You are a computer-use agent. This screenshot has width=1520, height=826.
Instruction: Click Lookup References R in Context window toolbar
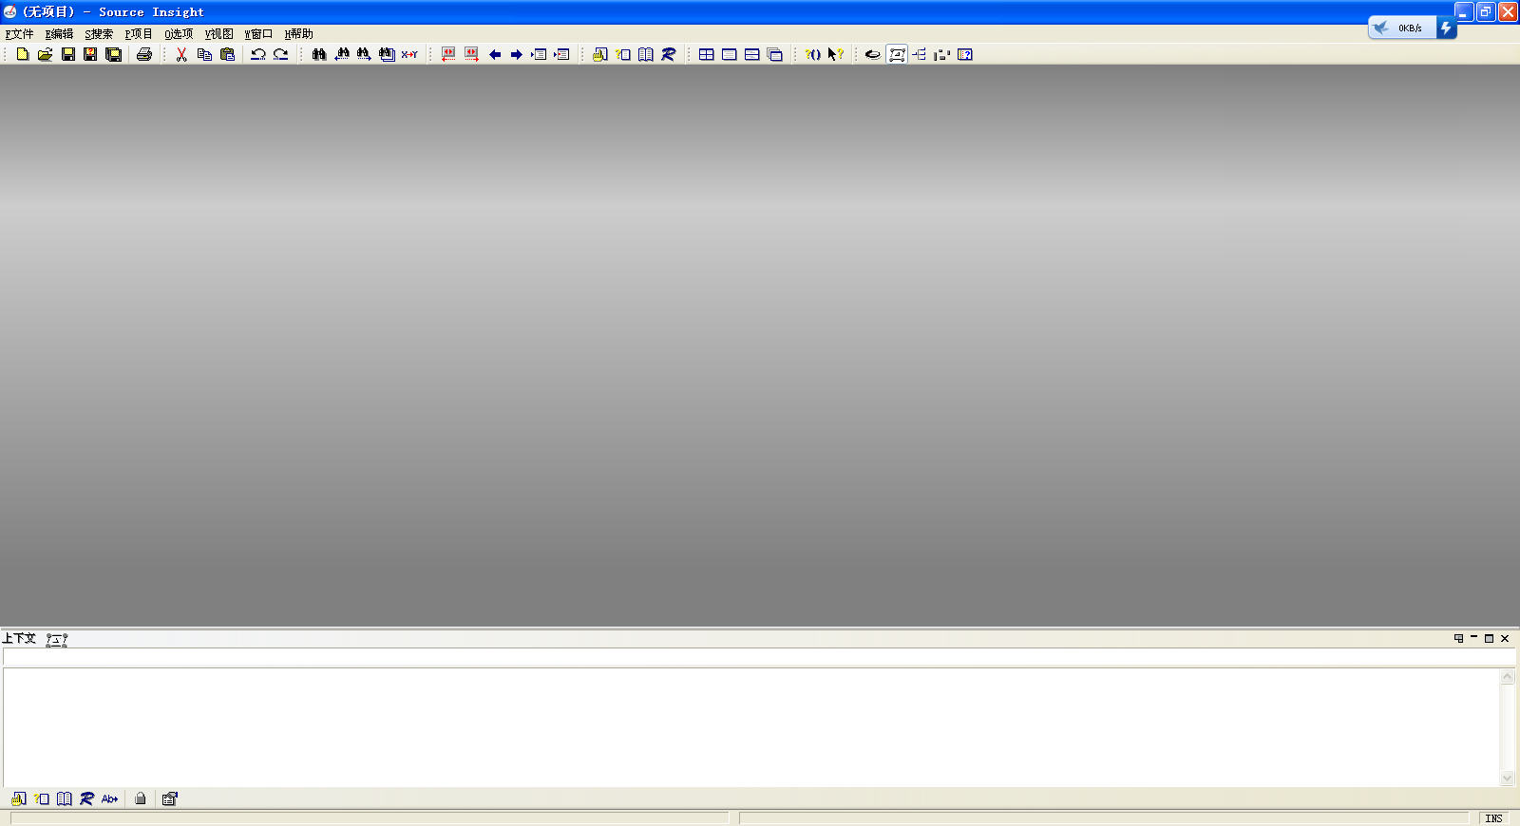(87, 798)
